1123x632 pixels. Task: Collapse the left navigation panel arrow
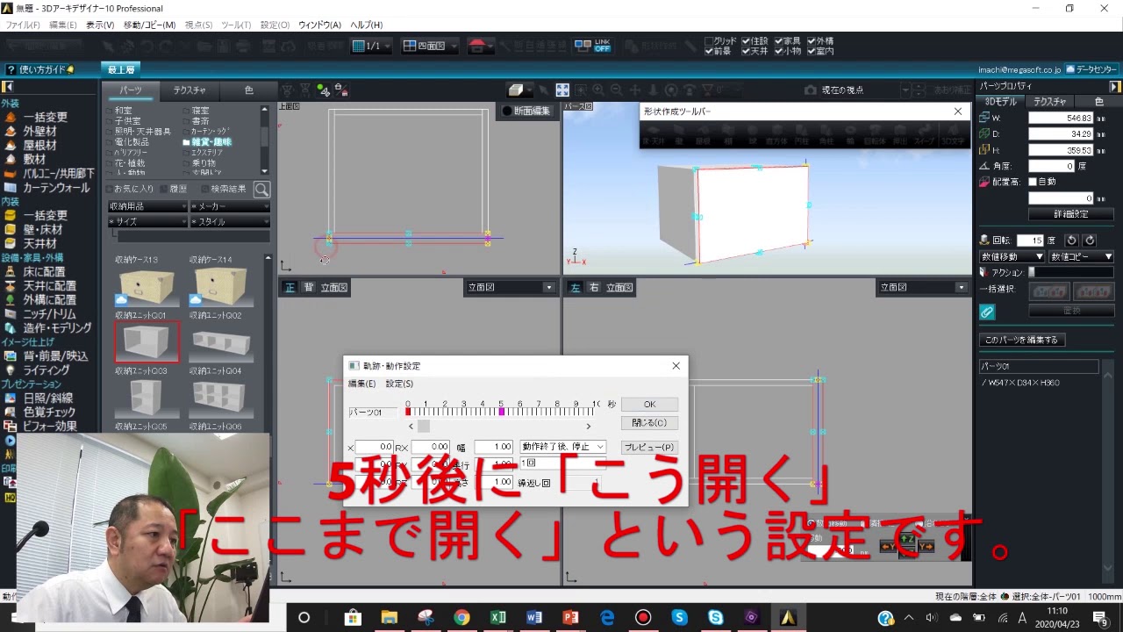[x=7, y=87]
